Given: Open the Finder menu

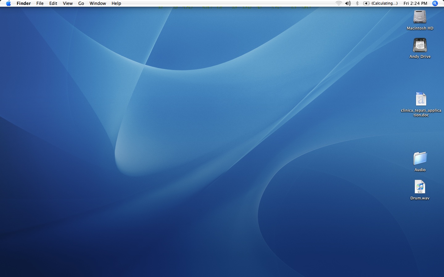Looking at the screenshot, I should 23,3.
